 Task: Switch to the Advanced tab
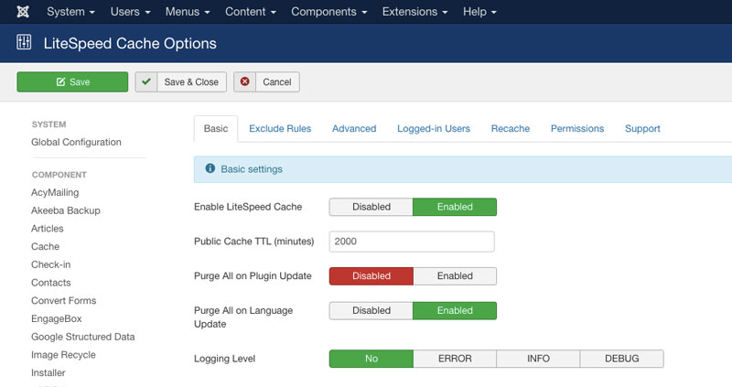[354, 129]
